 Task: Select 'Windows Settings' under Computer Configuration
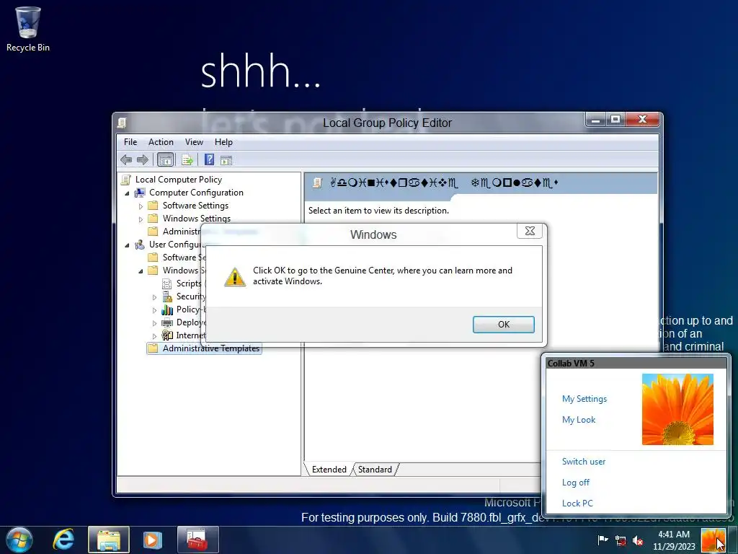coord(196,219)
